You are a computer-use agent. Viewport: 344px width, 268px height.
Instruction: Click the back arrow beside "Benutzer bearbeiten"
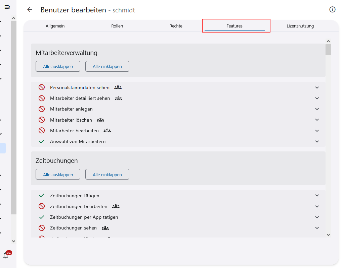(x=30, y=10)
